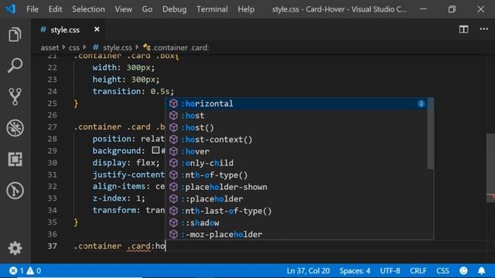Select the :placeholder-shown suggestion
The height and width of the screenshot is (278, 495).
click(297, 187)
